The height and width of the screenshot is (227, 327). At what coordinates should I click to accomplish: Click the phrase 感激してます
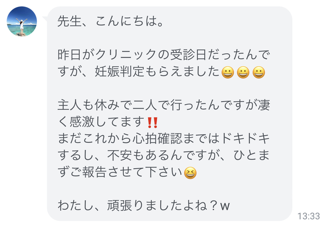[x=107, y=122]
